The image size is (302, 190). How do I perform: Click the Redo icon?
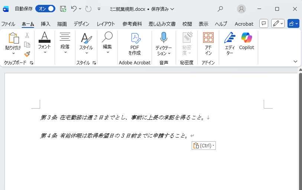[88, 9]
